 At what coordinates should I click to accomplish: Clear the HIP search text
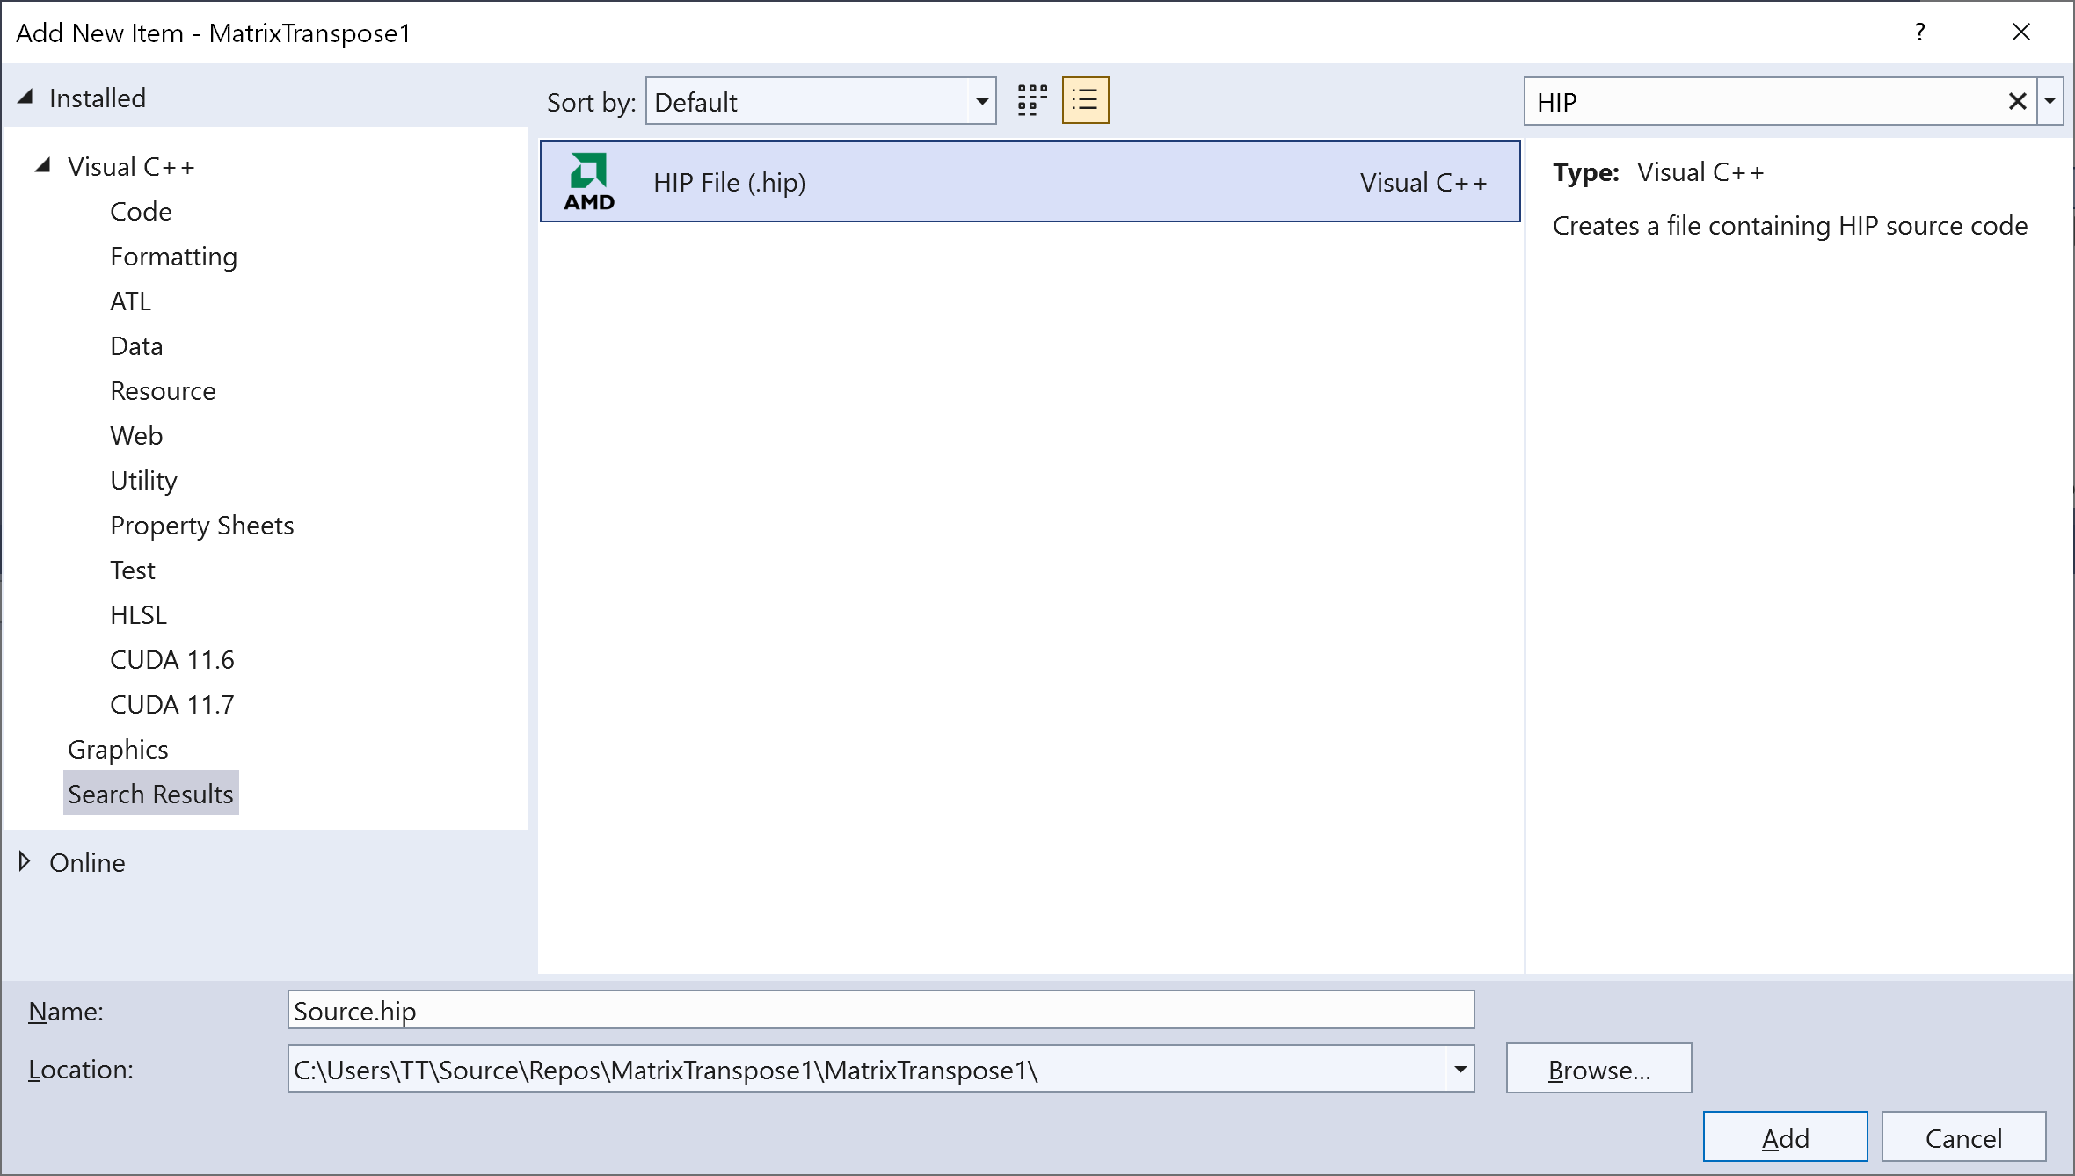[2017, 102]
